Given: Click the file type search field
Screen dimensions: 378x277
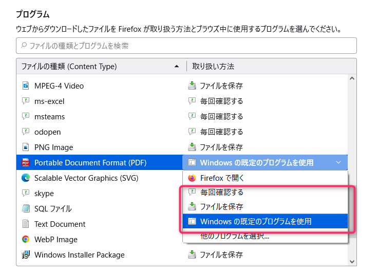Looking at the screenshot, I should pos(186,46).
